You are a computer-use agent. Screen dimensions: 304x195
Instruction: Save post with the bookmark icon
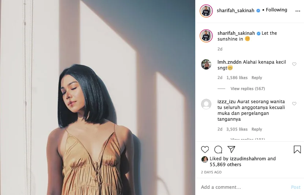click(297, 150)
